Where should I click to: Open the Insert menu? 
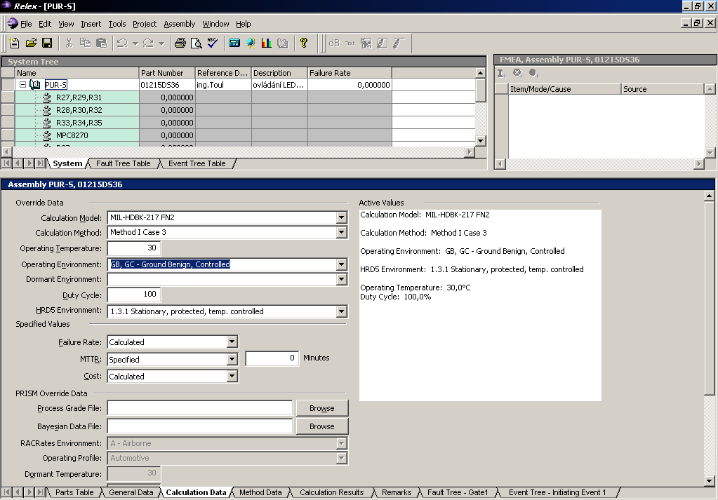pos(91,24)
